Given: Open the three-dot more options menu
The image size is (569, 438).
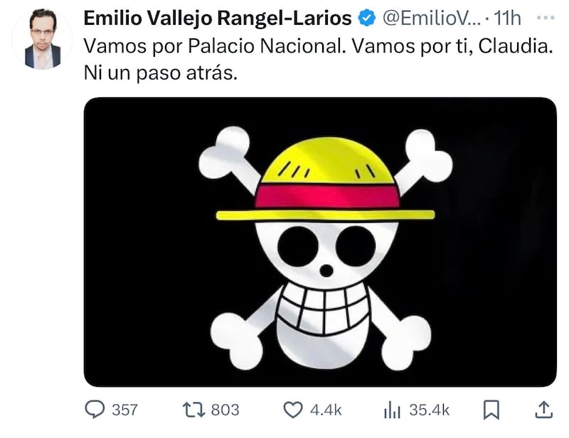Looking at the screenshot, I should click(546, 17).
